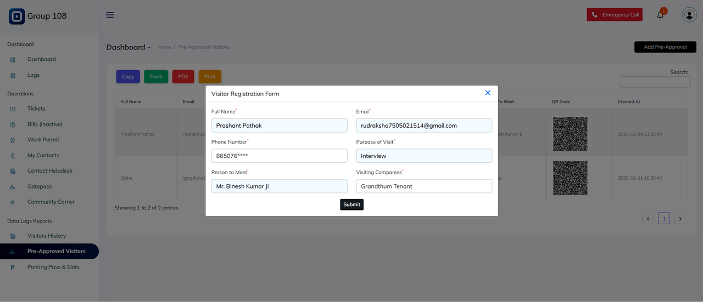Close the Visitor Registration Form dialog
Screen dimensions: 703x302
pos(488,93)
